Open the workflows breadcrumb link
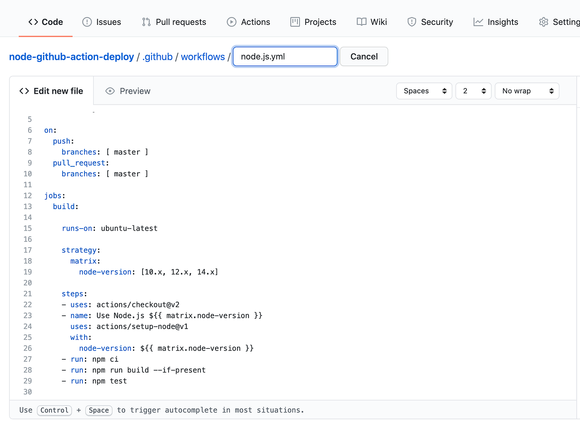Viewport: 580px width, 429px height. tap(203, 56)
